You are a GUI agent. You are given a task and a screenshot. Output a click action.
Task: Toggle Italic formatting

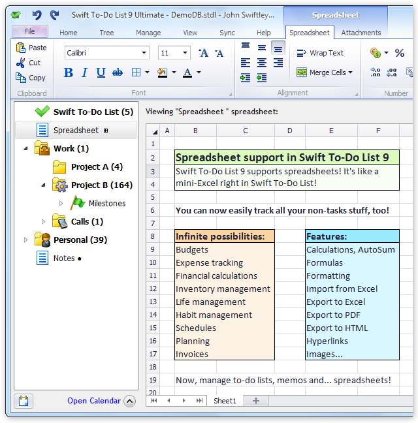click(85, 72)
